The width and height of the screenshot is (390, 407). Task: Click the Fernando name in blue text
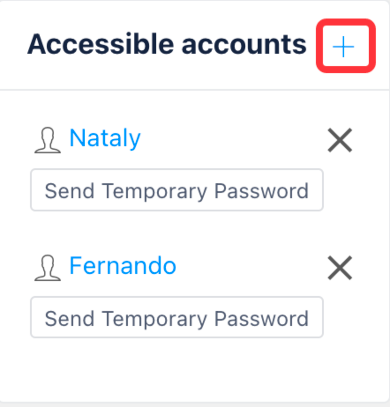[x=123, y=265]
